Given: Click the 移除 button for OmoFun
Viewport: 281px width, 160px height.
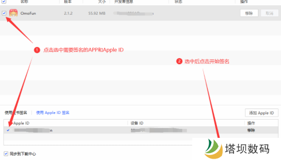Looking at the screenshot, I should (249, 13).
